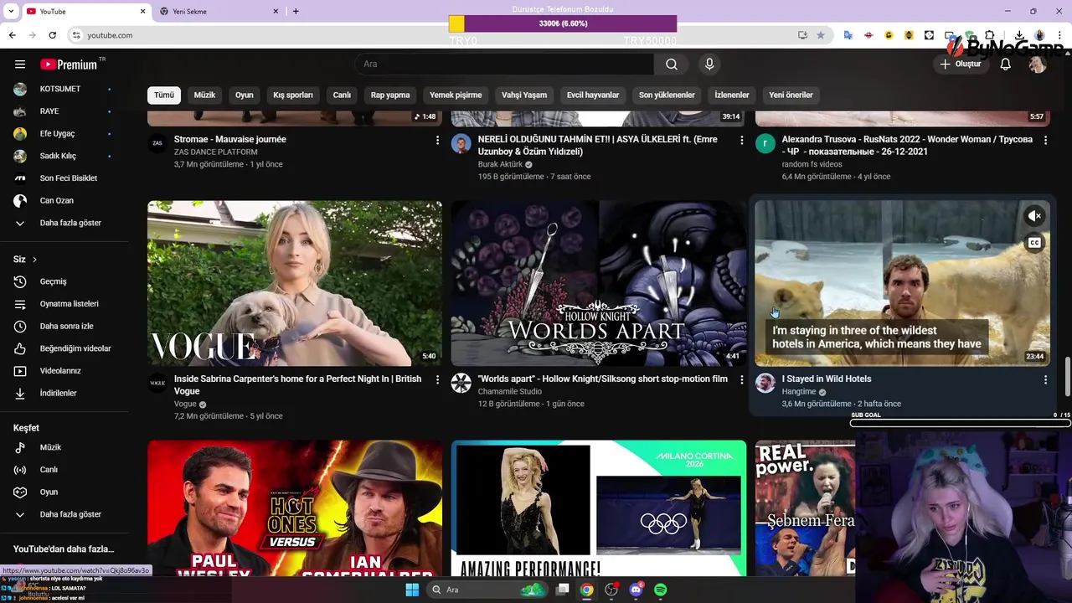Open new browser tab plus button
The width and height of the screenshot is (1072, 603).
point(296,11)
